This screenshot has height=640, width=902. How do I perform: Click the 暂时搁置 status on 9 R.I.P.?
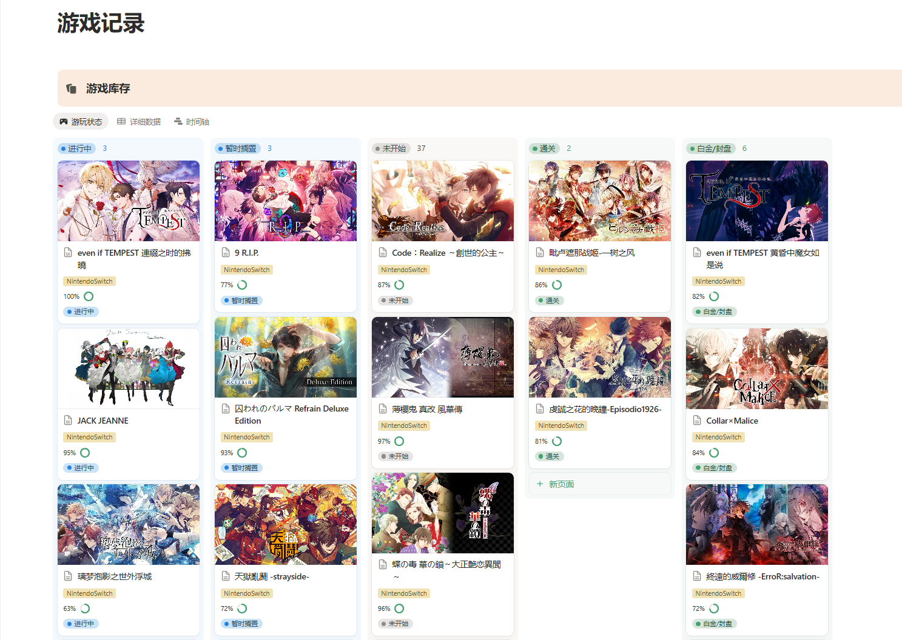[x=241, y=301]
